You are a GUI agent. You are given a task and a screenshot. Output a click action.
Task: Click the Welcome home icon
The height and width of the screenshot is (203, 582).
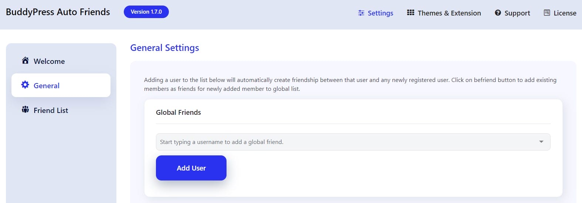click(25, 61)
